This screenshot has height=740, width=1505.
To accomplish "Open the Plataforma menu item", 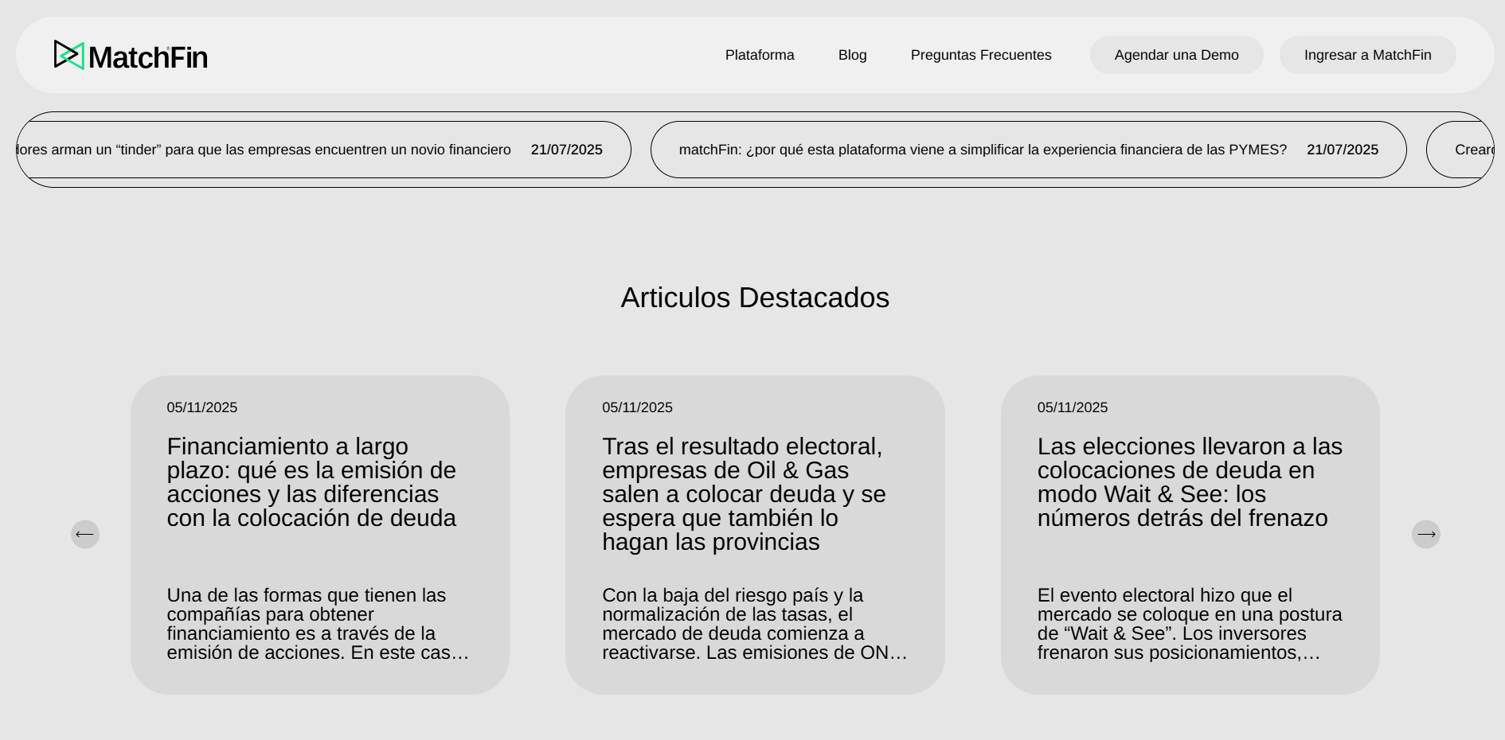I will pos(760,55).
